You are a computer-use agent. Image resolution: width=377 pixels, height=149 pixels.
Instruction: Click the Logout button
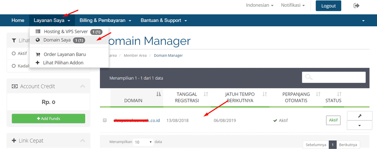[328, 6]
